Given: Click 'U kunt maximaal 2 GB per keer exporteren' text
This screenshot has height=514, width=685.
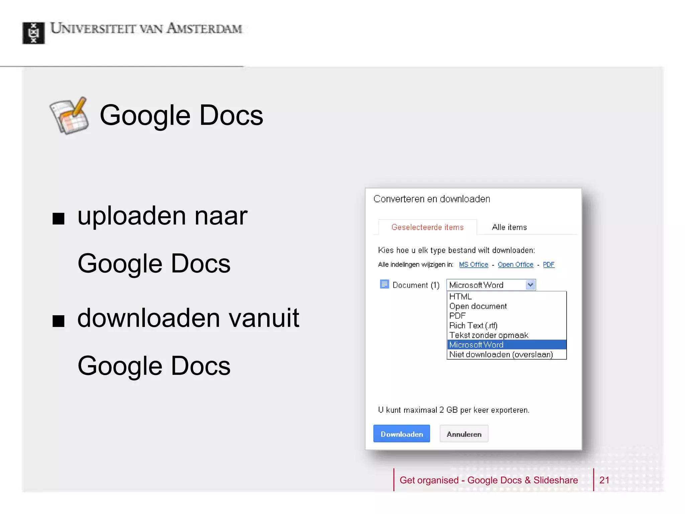Looking at the screenshot, I should [x=454, y=410].
